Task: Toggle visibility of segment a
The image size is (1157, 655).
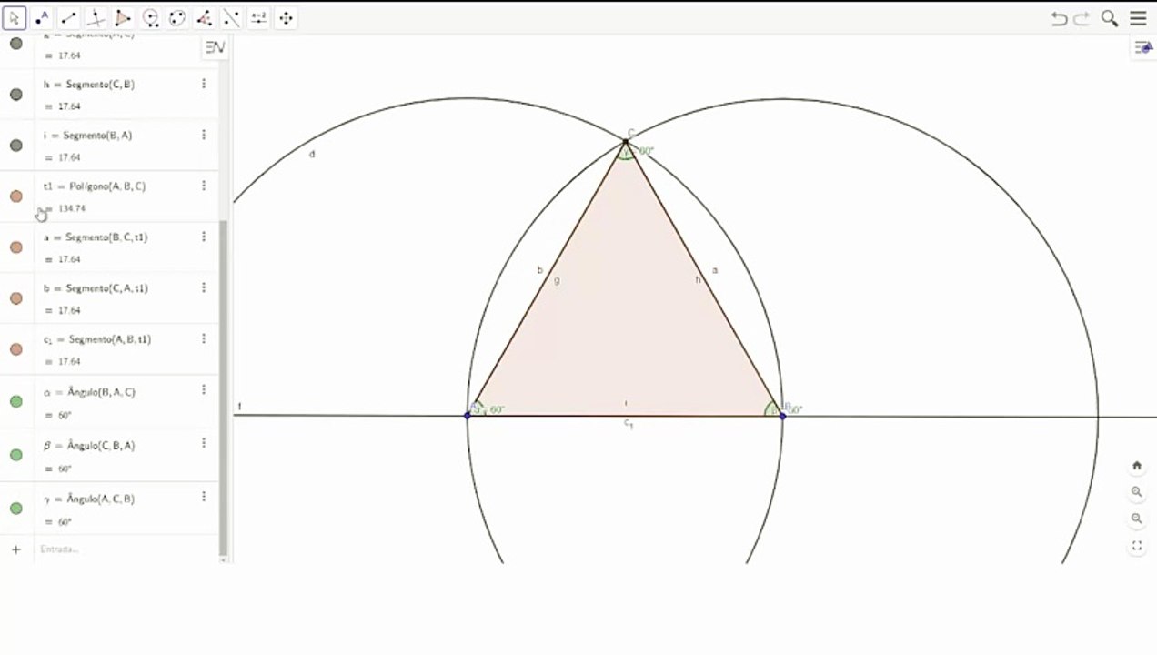Action: tap(16, 247)
